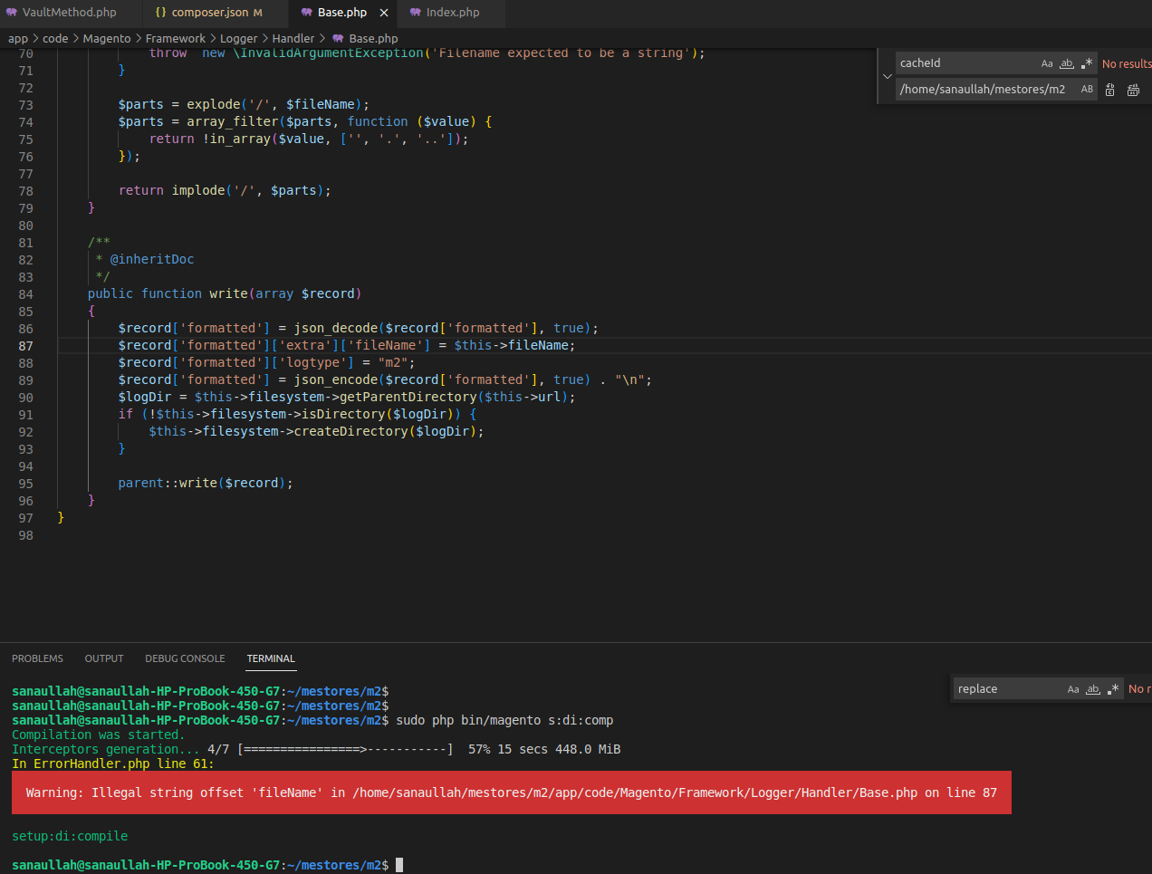
Task: Open the Handler breadcrumb dropdown
Action: click(293, 38)
